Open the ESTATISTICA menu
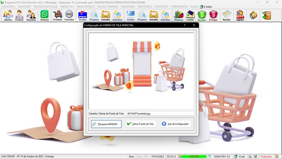 [161, 7]
